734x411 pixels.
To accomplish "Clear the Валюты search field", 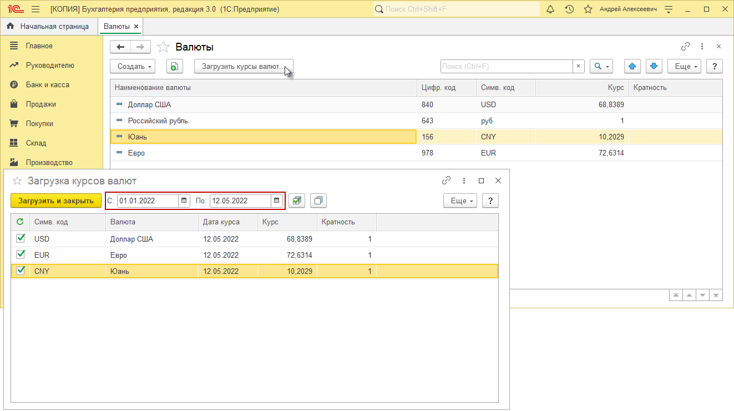I will point(579,66).
